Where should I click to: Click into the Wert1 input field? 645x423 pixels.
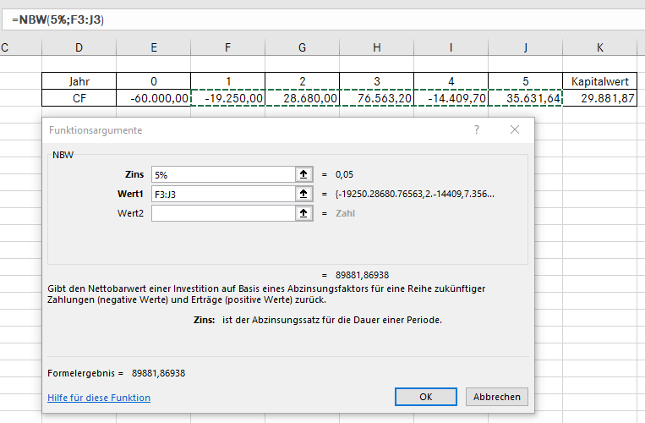[221, 194]
